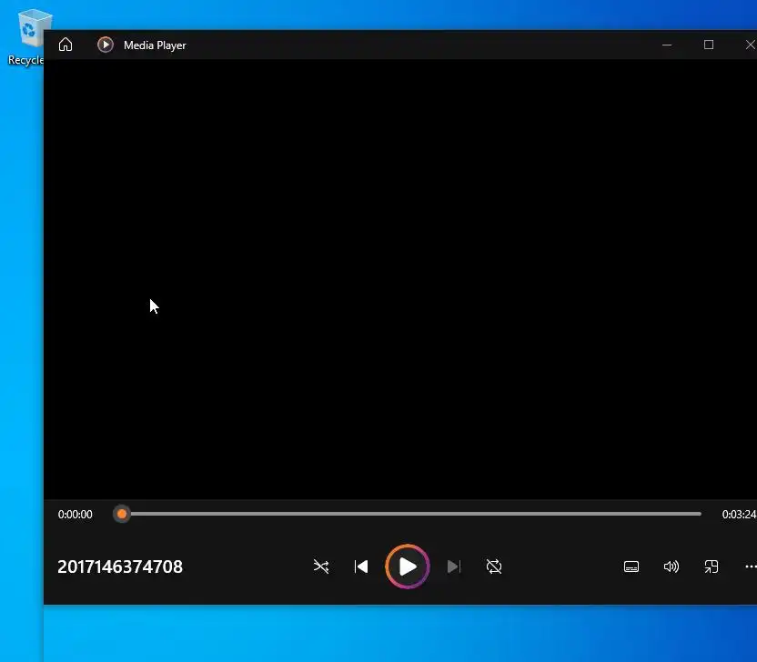The image size is (757, 662).
Task: Click the elapsed time 0:00:00
Action: point(76,515)
